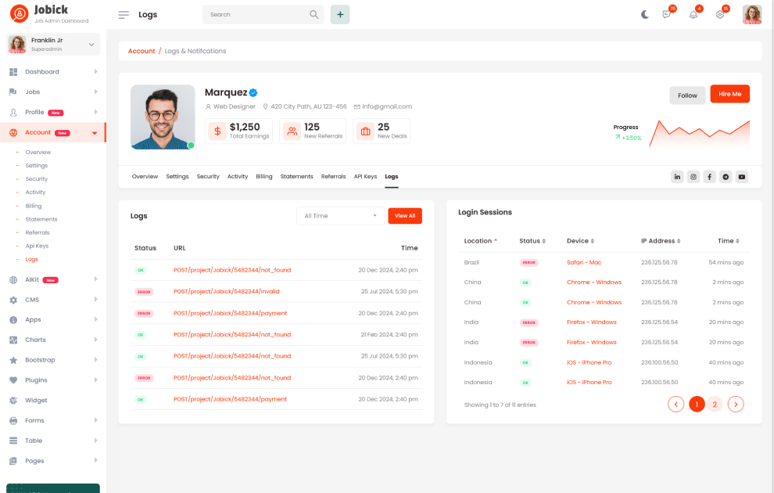The height and width of the screenshot is (493, 774).
Task: Open the settings gear in header
Action: [x=720, y=15]
